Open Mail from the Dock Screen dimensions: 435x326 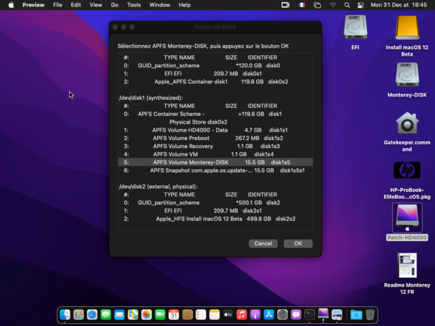[x=120, y=314]
